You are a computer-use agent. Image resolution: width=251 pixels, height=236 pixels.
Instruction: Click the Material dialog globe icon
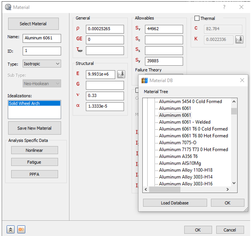(x=8, y=7)
